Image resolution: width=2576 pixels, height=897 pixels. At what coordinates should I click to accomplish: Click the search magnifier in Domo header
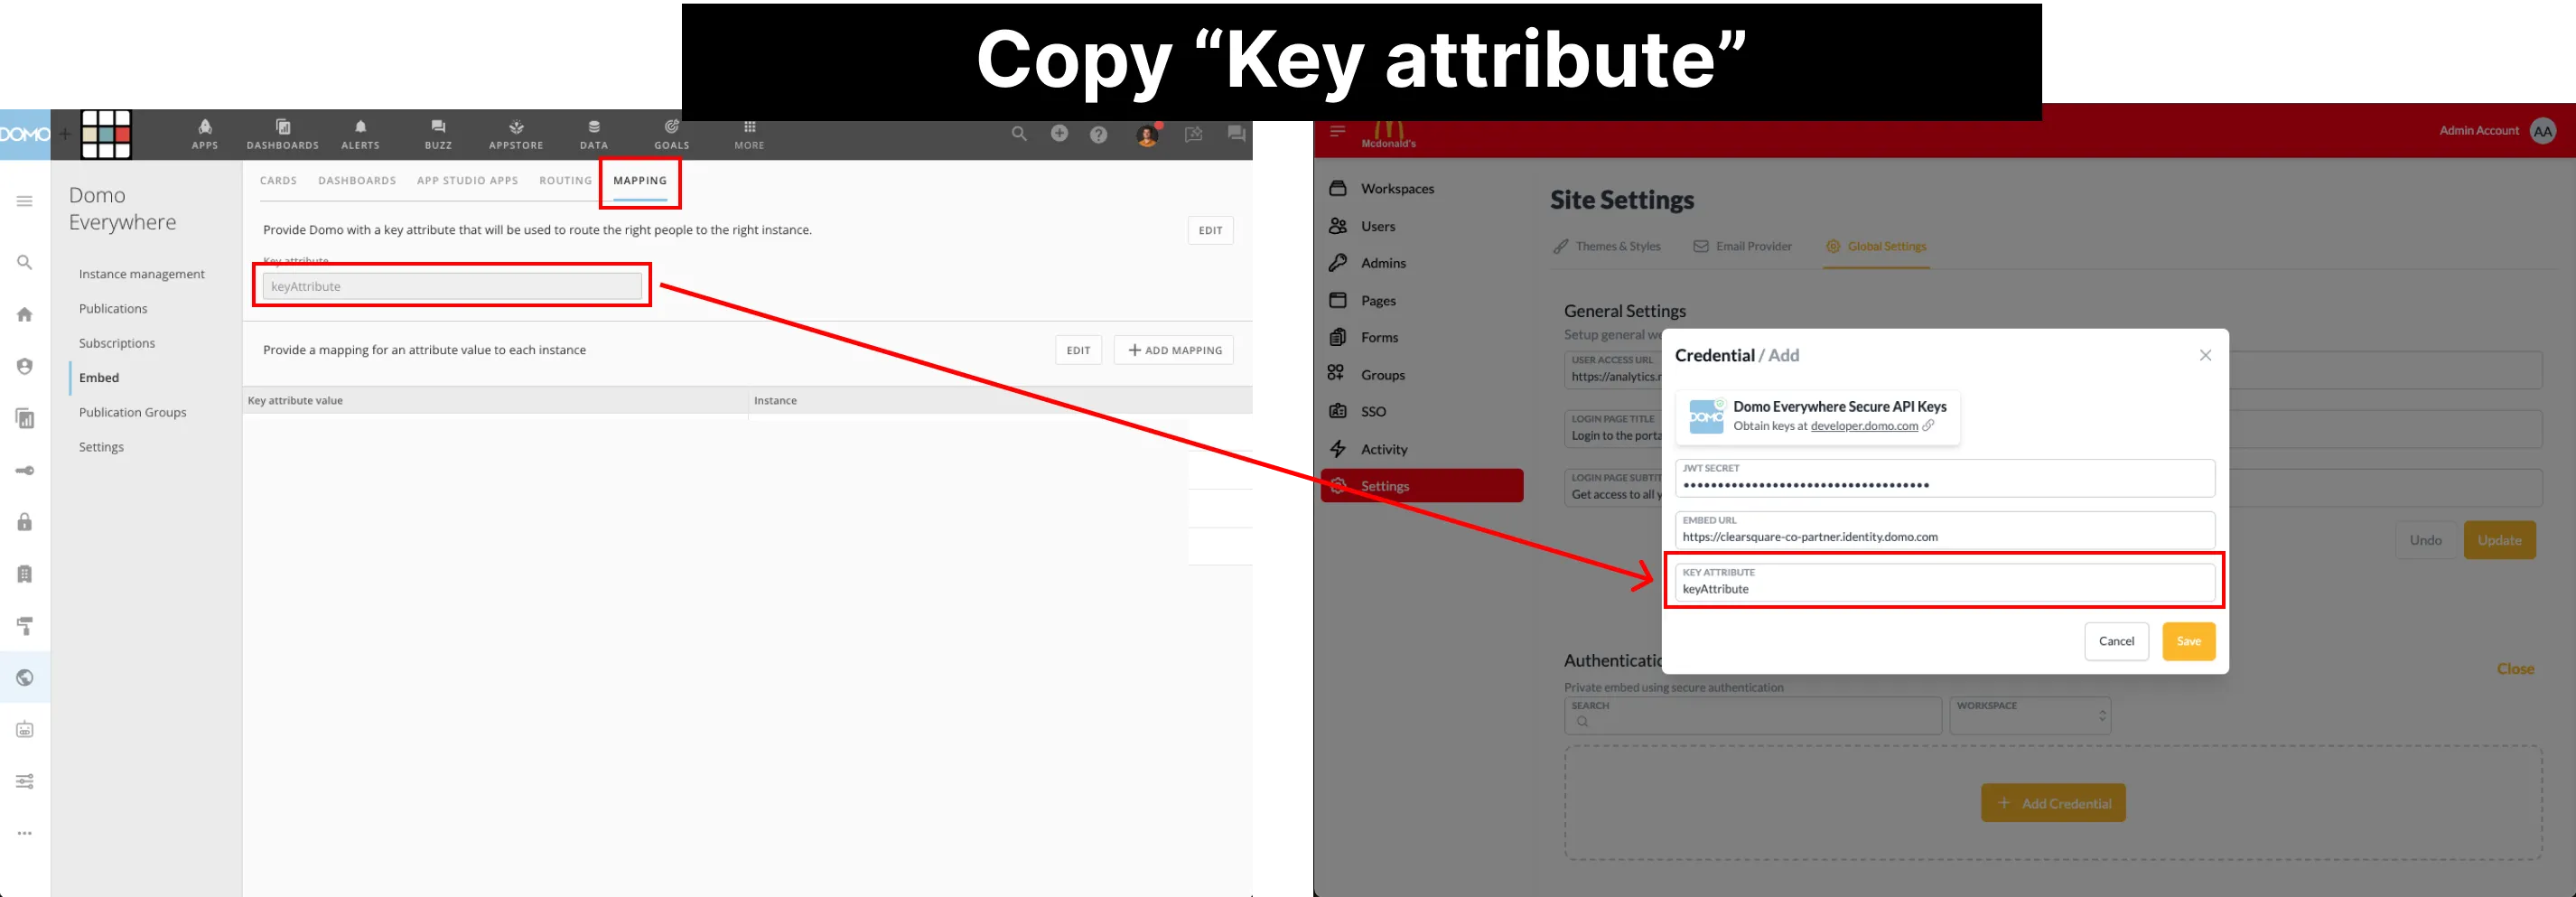[x=1019, y=133]
